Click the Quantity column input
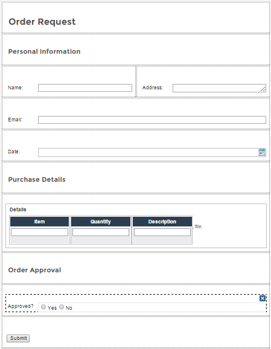271x349 pixels. [x=101, y=232]
